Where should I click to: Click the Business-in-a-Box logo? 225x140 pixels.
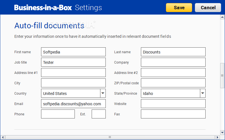pos(43,8)
